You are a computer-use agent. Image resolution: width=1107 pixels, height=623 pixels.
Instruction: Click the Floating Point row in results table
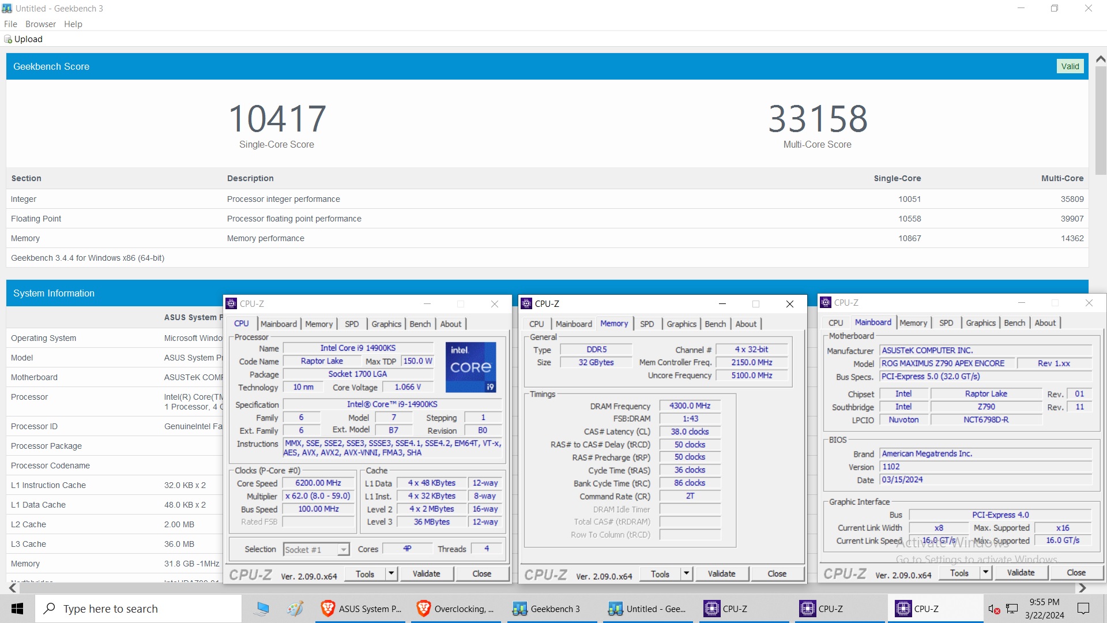[547, 219]
